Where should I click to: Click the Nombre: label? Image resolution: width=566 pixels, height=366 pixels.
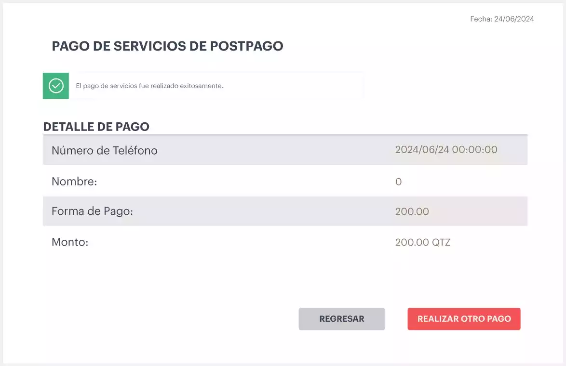point(74,182)
